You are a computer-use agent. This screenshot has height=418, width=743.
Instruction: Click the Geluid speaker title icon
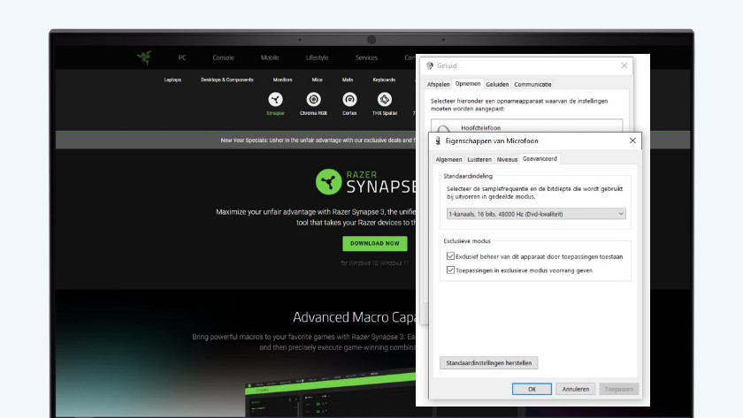431,65
